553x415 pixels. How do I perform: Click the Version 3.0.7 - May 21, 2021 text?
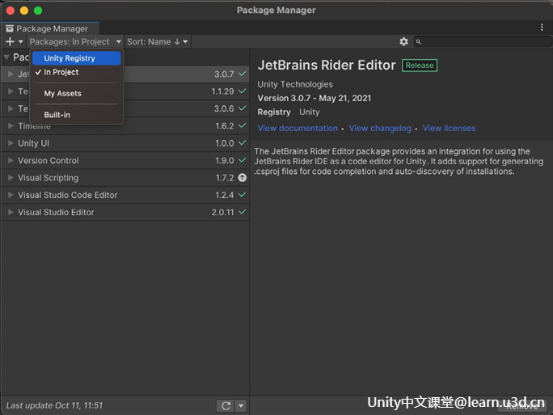tap(314, 98)
